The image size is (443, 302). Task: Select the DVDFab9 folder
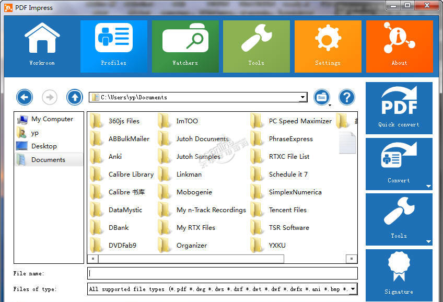click(x=113, y=246)
